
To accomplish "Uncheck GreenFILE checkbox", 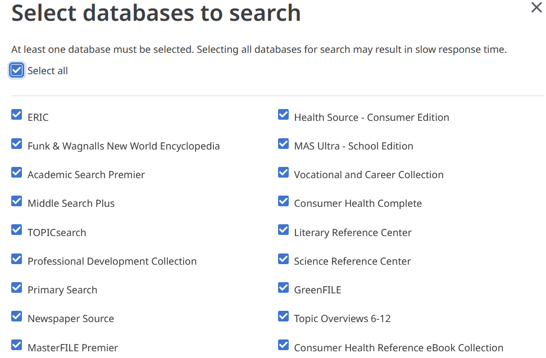I will point(283,287).
